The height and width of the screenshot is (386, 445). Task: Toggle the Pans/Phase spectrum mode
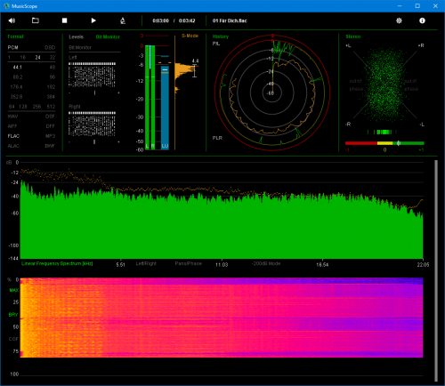tap(189, 263)
